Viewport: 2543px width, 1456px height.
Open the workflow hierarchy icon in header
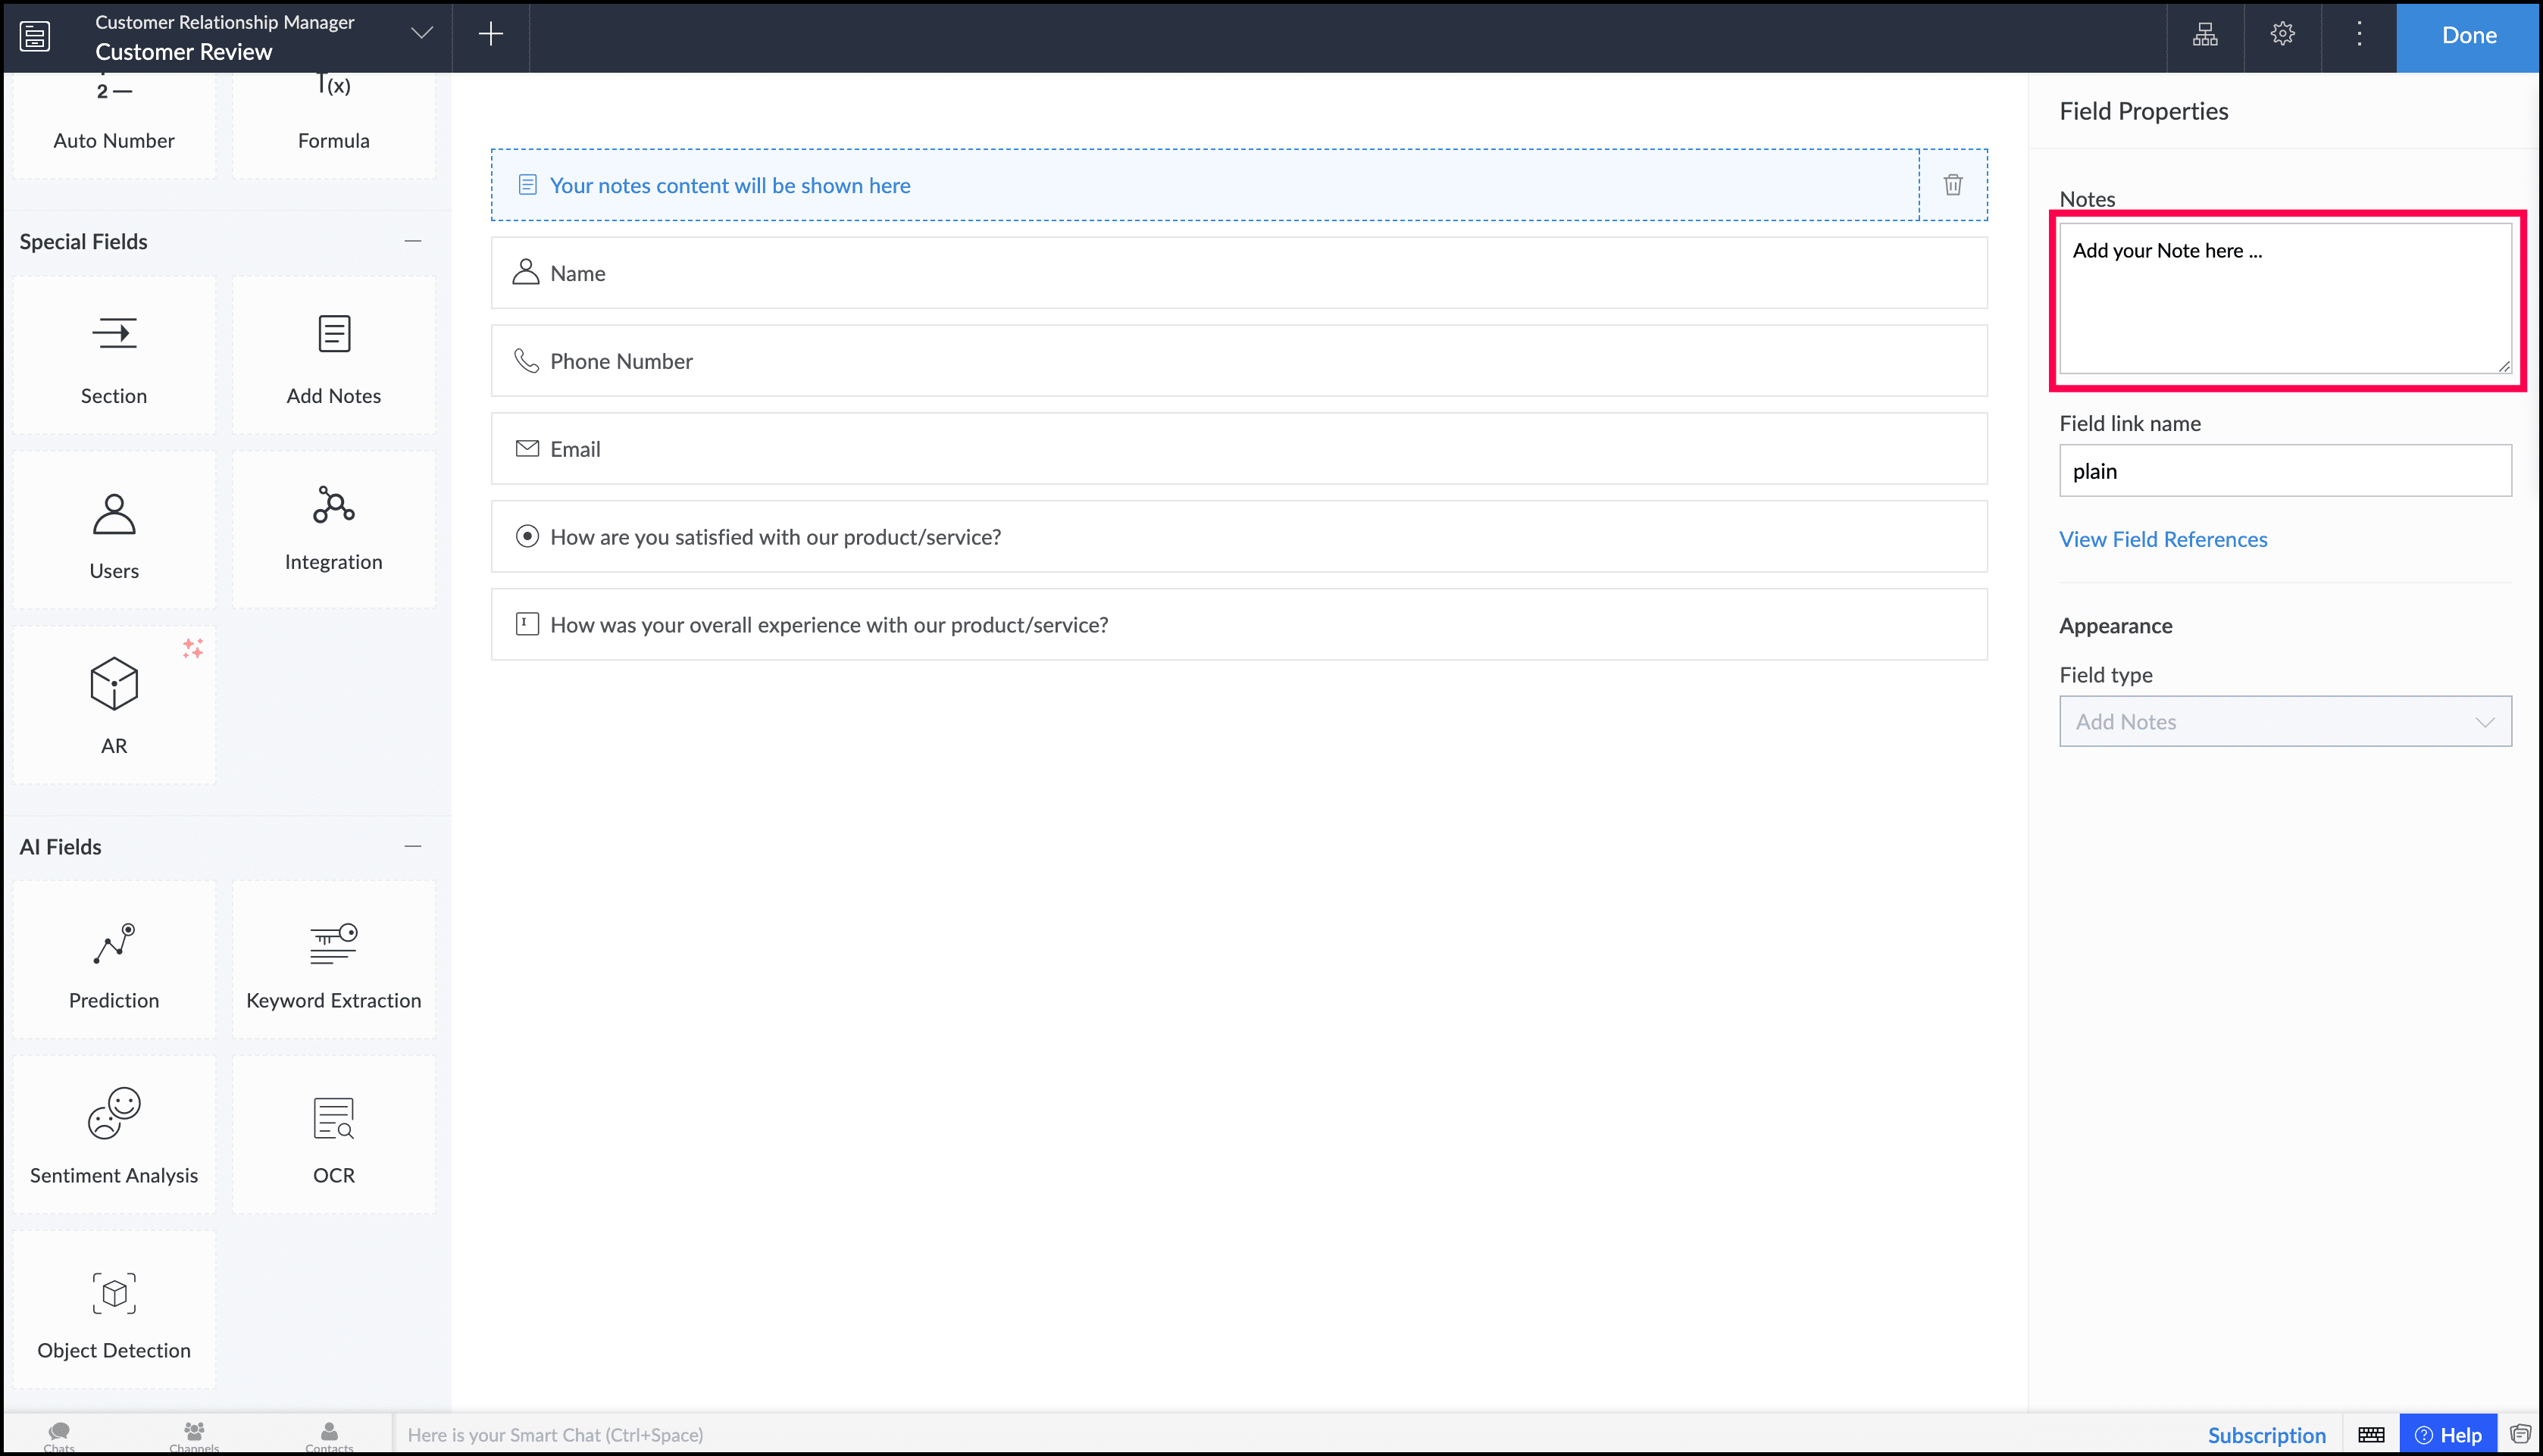[x=2205, y=35]
